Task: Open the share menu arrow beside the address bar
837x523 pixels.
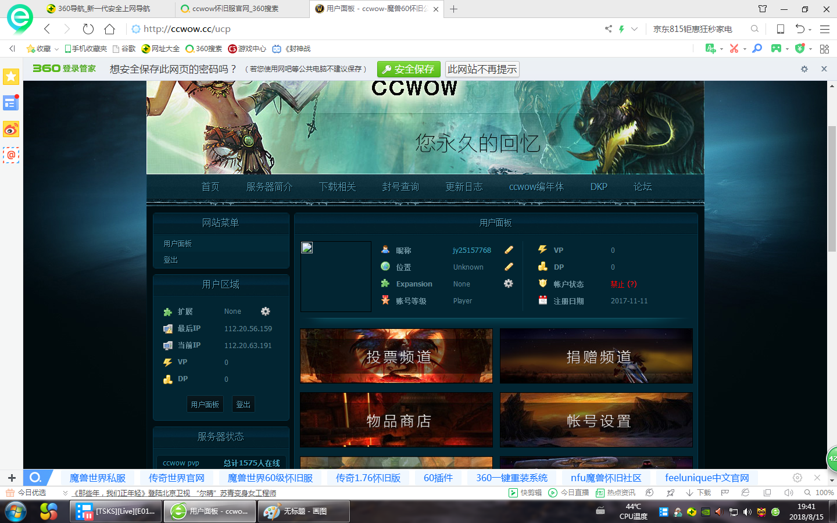Action: click(609, 28)
